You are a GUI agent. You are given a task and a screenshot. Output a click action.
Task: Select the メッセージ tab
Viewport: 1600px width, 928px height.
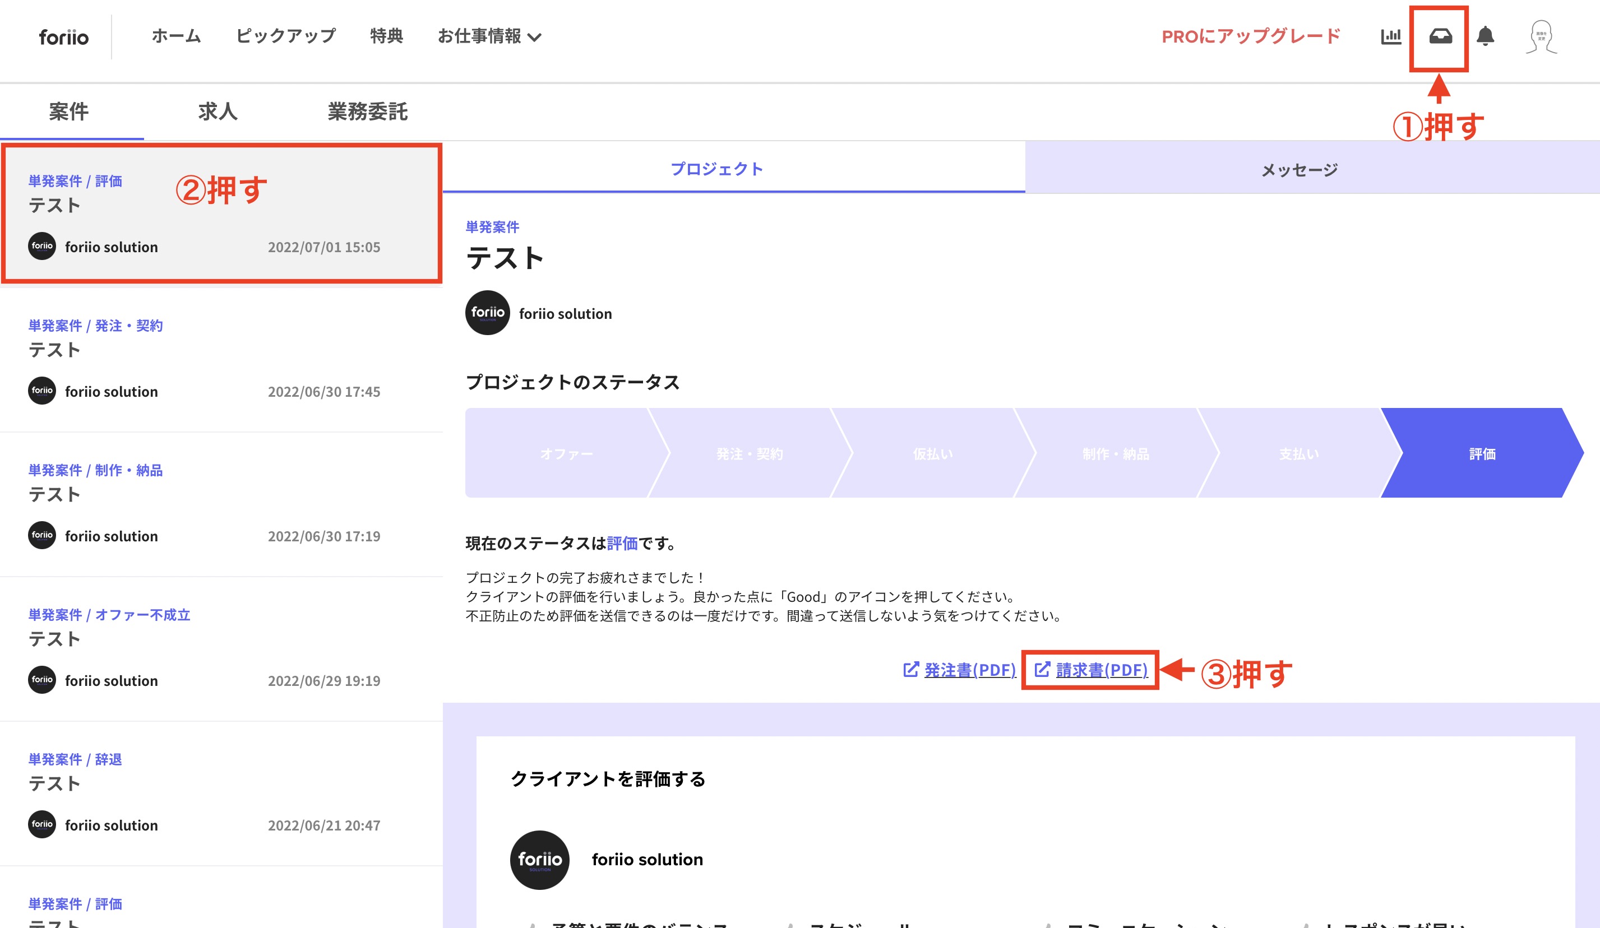click(1312, 169)
